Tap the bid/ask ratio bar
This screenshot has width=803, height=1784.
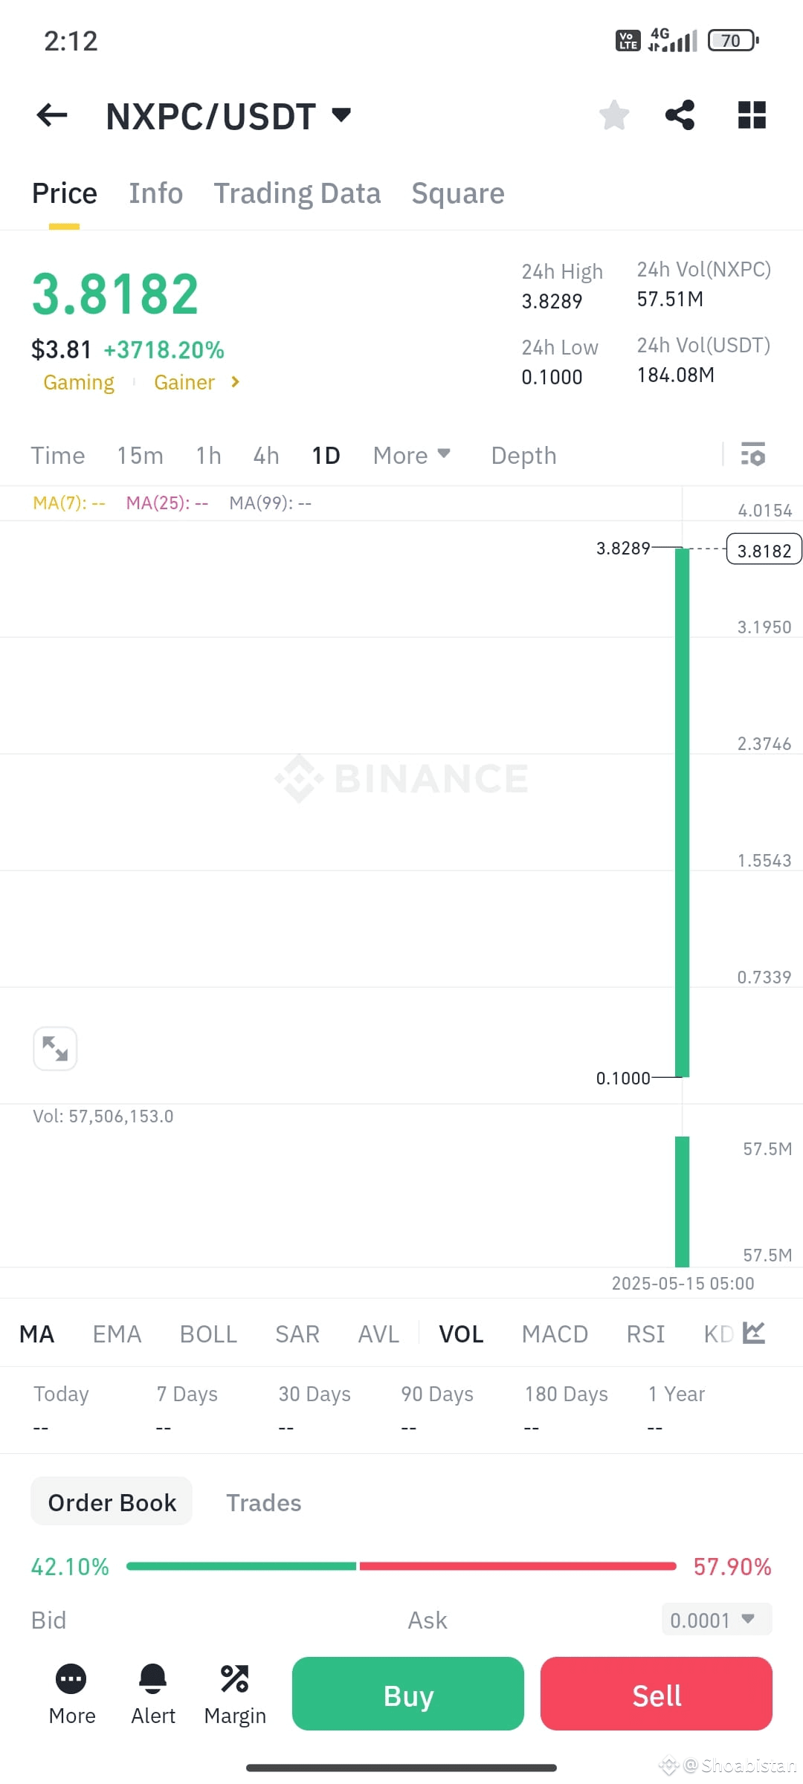(401, 1566)
